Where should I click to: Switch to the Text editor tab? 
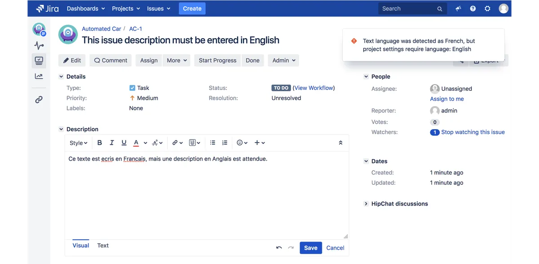(x=103, y=246)
